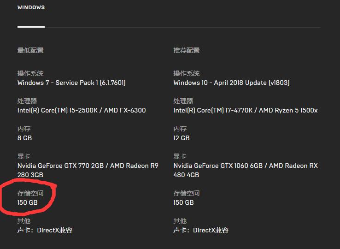Viewport: 340px width, 249px height.
Task: Click 声卡 DirectX兼容 in the minimum column
Action: 45,230
